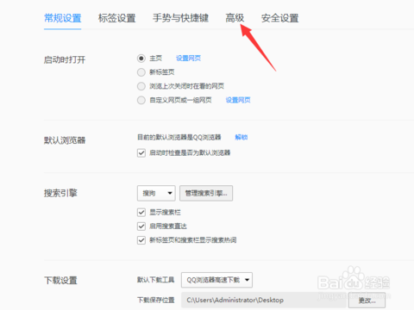Switch to the 常规设置 tab
Image resolution: width=414 pixels, height=310 pixels.
tap(63, 18)
